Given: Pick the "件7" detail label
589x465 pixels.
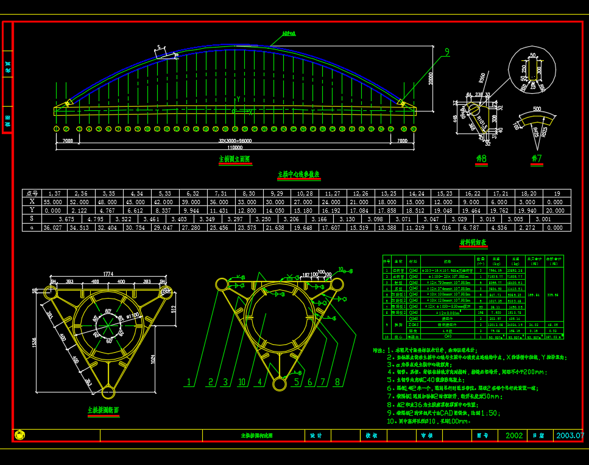Looking at the screenshot, I should pos(537,158).
